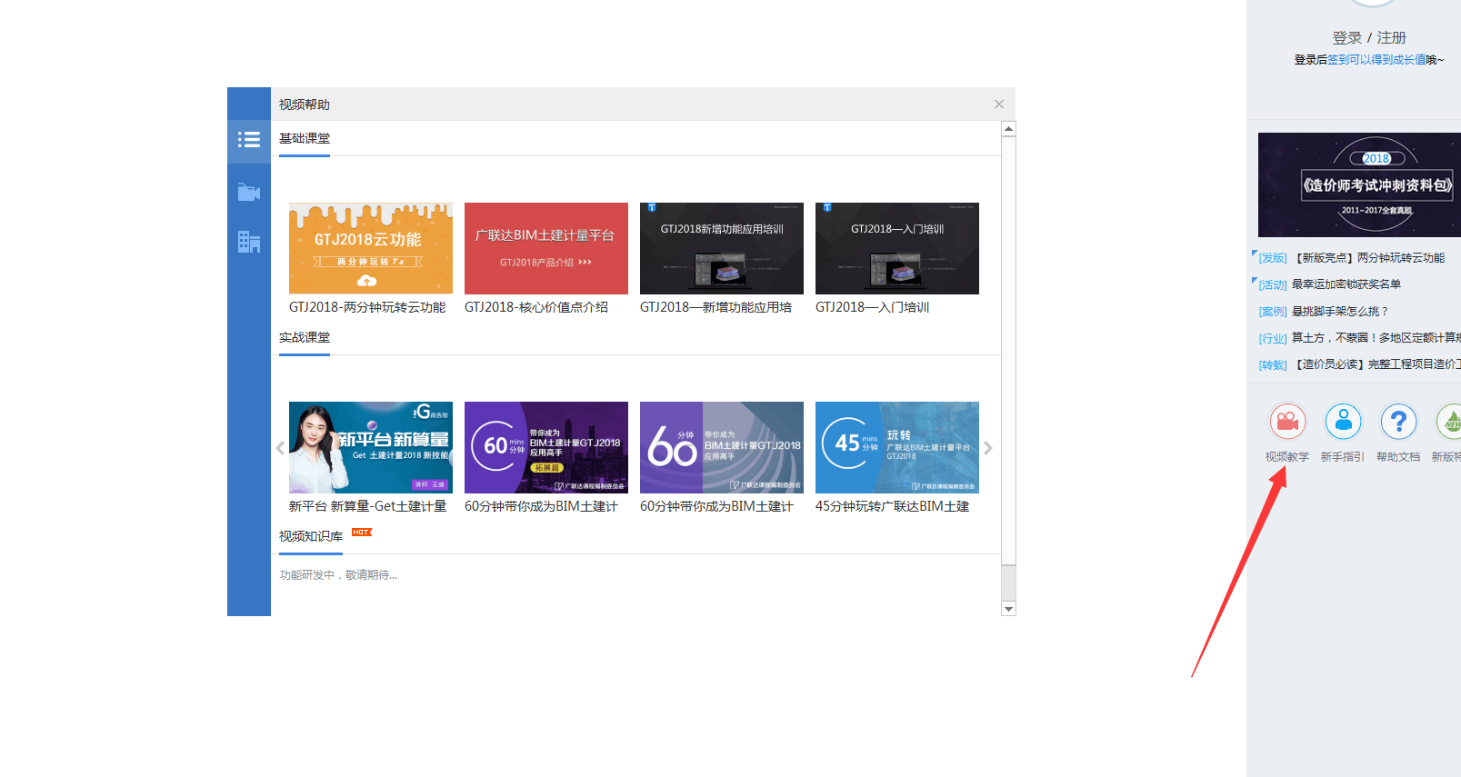Open news item 算土方，不要圆
Image resolution: width=1461 pixels, height=777 pixels.
click(x=1376, y=338)
